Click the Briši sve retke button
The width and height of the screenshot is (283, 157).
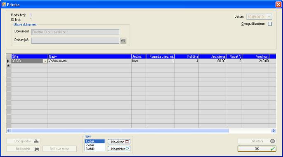pyautogui.click(x=59, y=149)
